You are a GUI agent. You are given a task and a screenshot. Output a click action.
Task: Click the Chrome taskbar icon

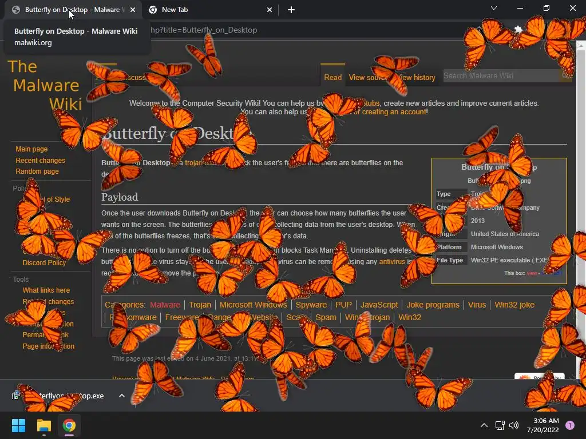click(x=69, y=425)
